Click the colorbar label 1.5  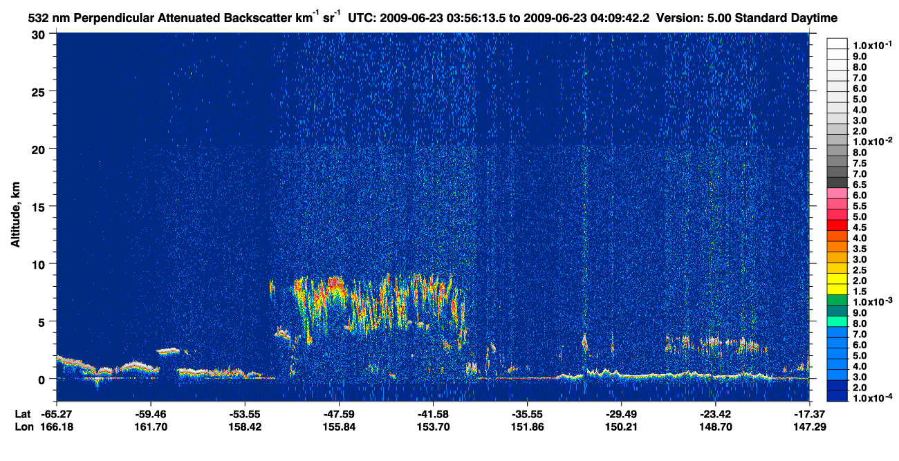(x=860, y=291)
